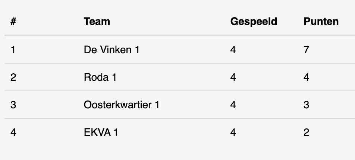The width and height of the screenshot is (355, 160).
Task: Click the Gespeeld column header
Action: 254,22
